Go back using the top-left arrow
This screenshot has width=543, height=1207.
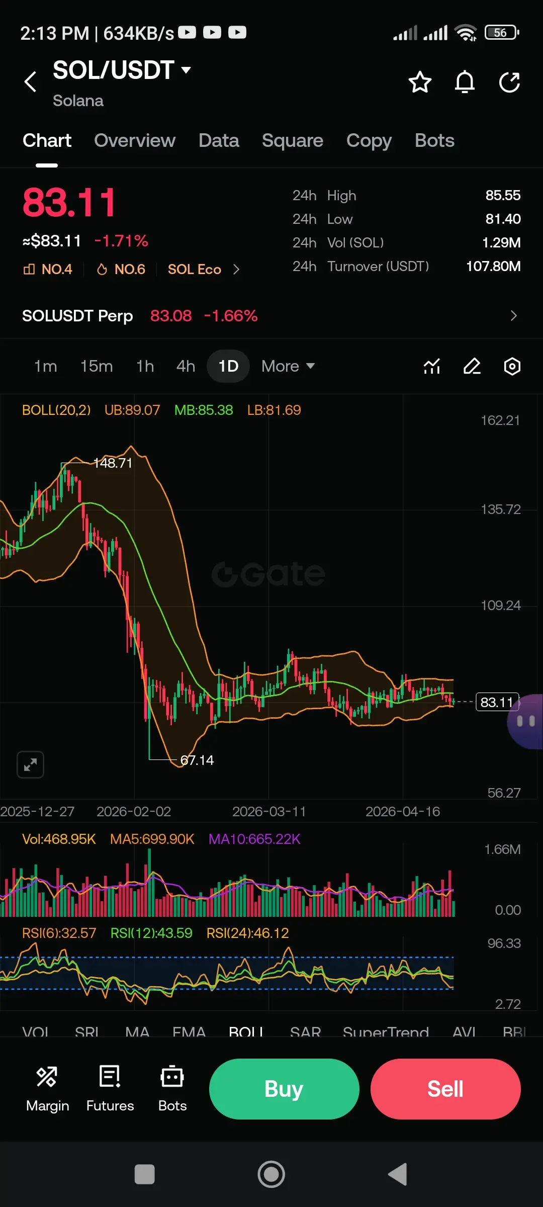click(31, 82)
